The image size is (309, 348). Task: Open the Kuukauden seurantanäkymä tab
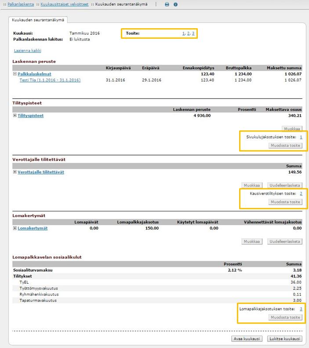click(x=38, y=20)
